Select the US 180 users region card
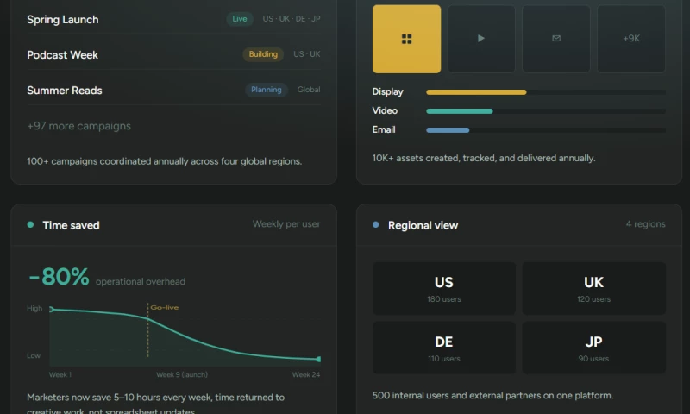The image size is (690, 414). (x=444, y=289)
